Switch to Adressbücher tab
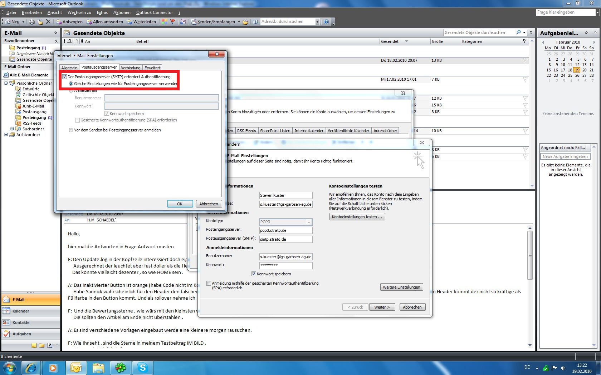The image size is (601, 375). tap(385, 131)
